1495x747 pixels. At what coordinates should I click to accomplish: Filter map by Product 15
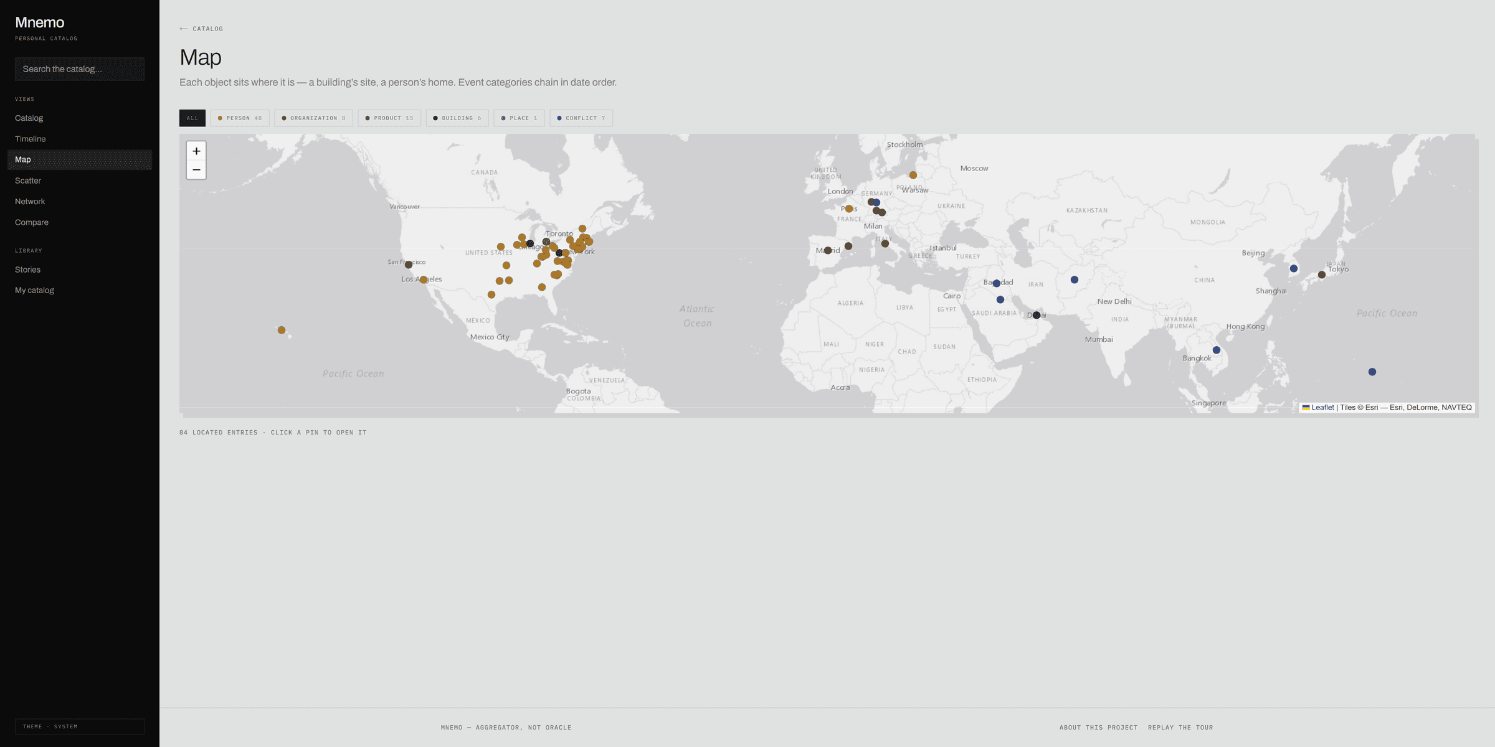[389, 118]
